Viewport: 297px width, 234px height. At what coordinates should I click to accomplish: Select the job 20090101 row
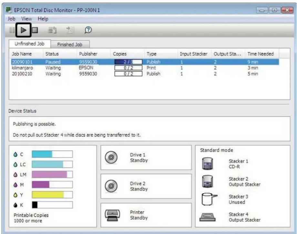[x=145, y=62]
